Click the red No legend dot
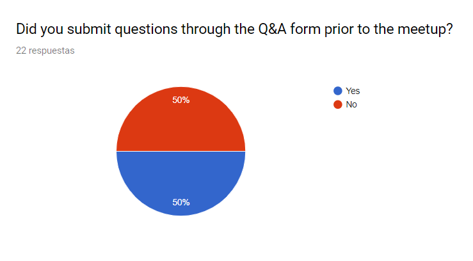This screenshot has height=261, width=473. click(337, 104)
